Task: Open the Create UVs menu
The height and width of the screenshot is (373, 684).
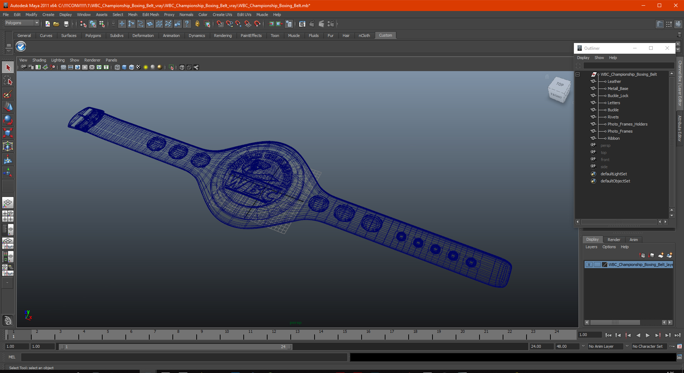Action: [x=222, y=15]
